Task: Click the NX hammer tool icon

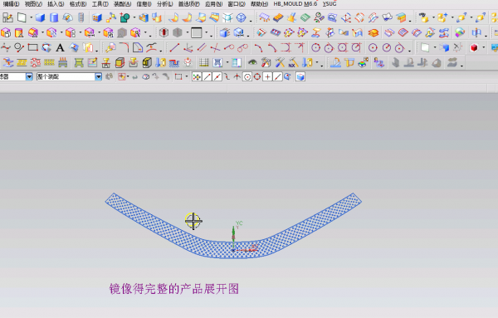Action: click(x=293, y=62)
